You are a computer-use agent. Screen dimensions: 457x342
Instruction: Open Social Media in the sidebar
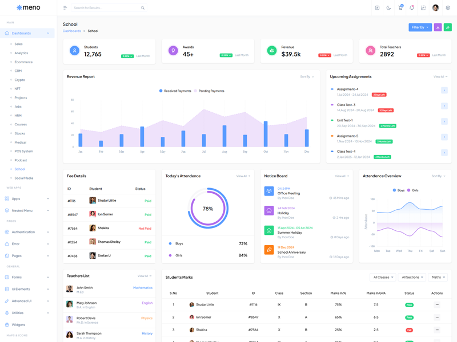(x=24, y=178)
